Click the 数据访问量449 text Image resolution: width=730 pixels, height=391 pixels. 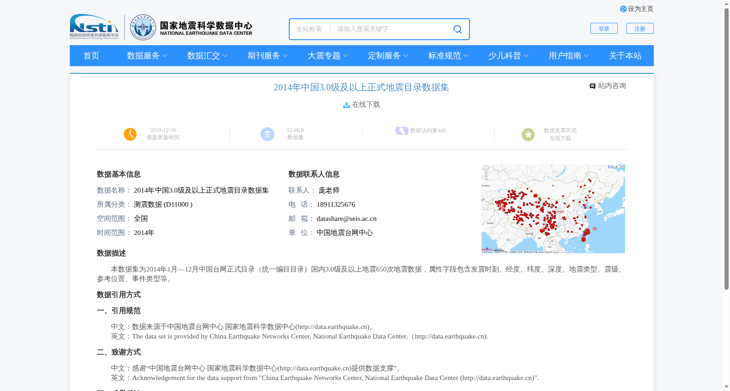428,131
